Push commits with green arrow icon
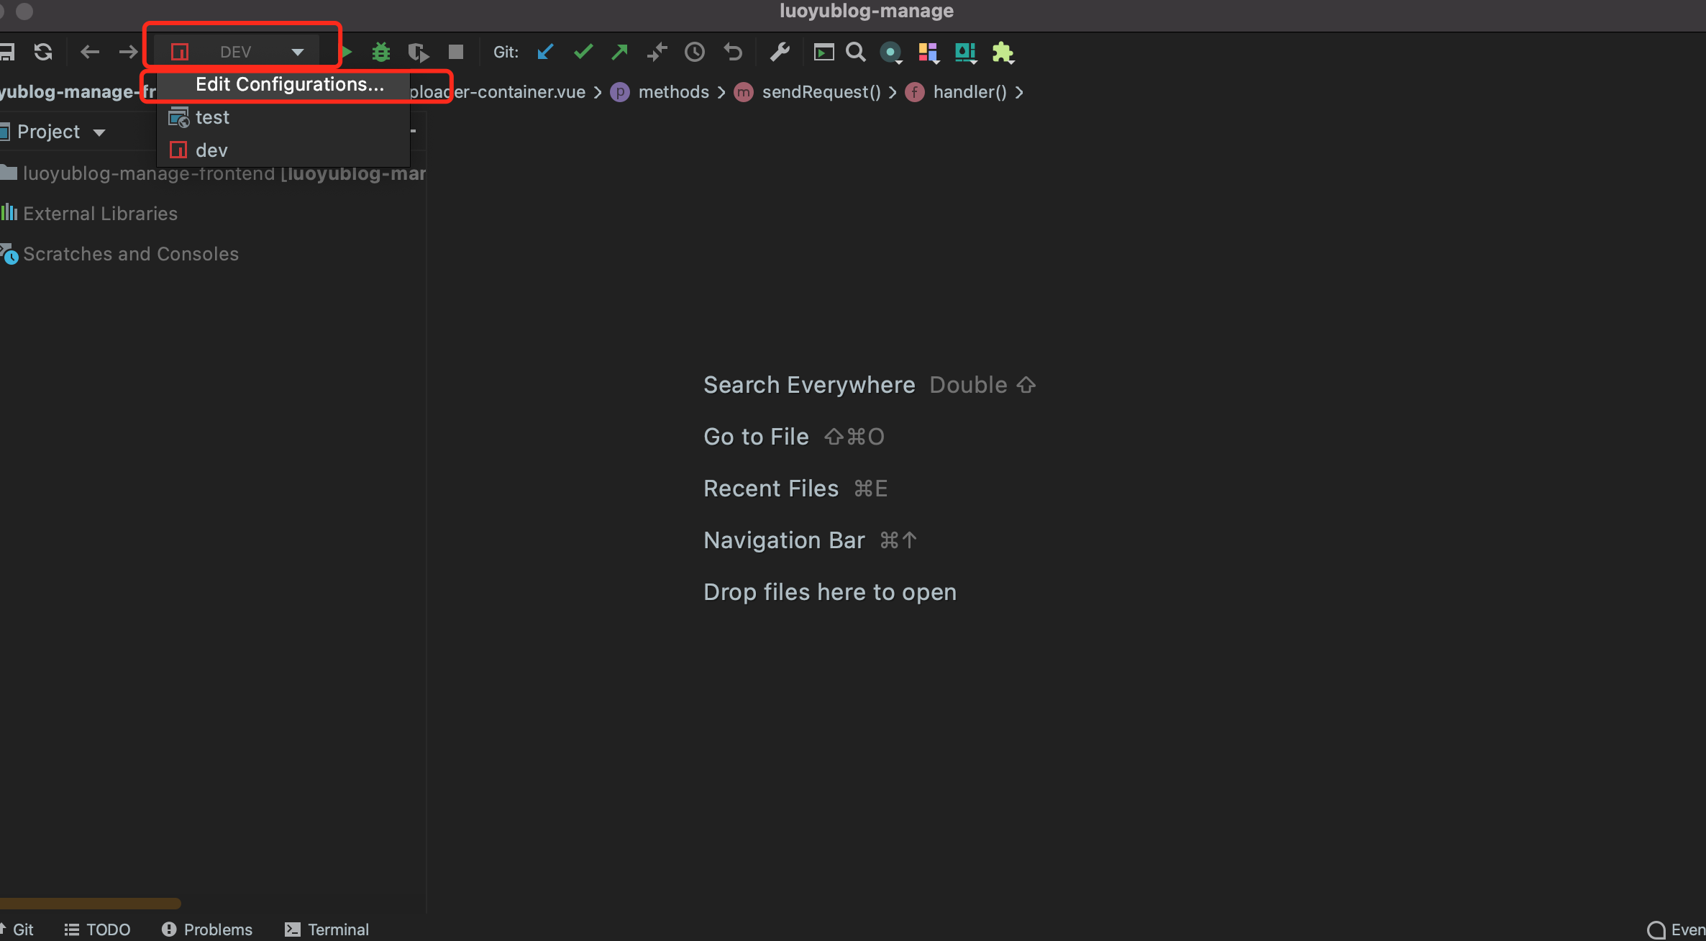This screenshot has width=1706, height=941. (619, 52)
